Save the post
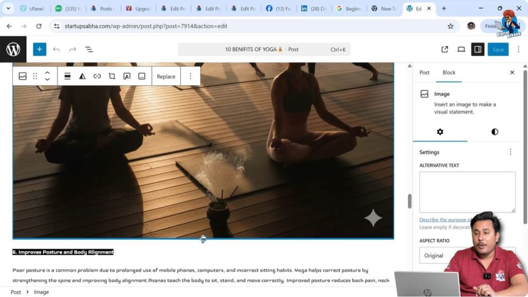Image resolution: width=528 pixels, height=297 pixels. [498, 49]
